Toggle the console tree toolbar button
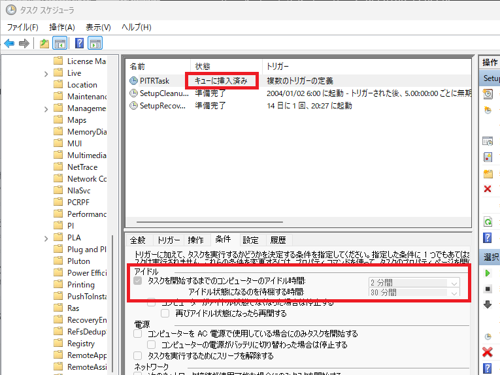This screenshot has height=375, width=500. [60, 43]
